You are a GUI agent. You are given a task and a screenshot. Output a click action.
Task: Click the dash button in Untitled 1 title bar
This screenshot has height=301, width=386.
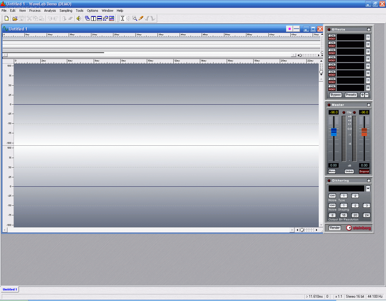tap(296, 29)
